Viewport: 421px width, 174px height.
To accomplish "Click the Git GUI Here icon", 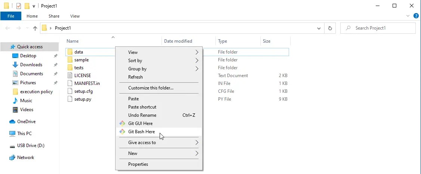I will 122,123.
